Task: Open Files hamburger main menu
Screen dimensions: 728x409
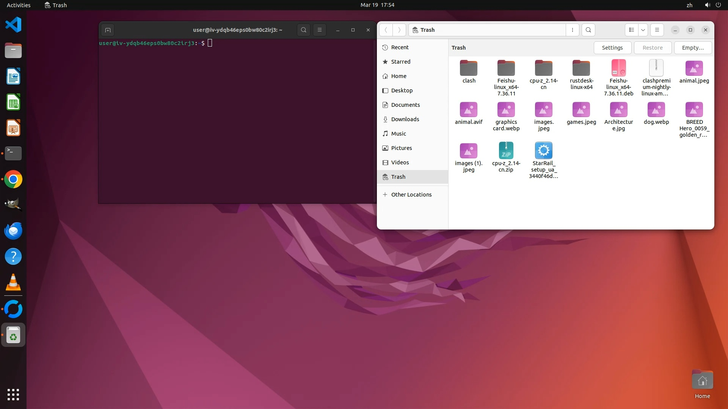Action: [x=657, y=30]
